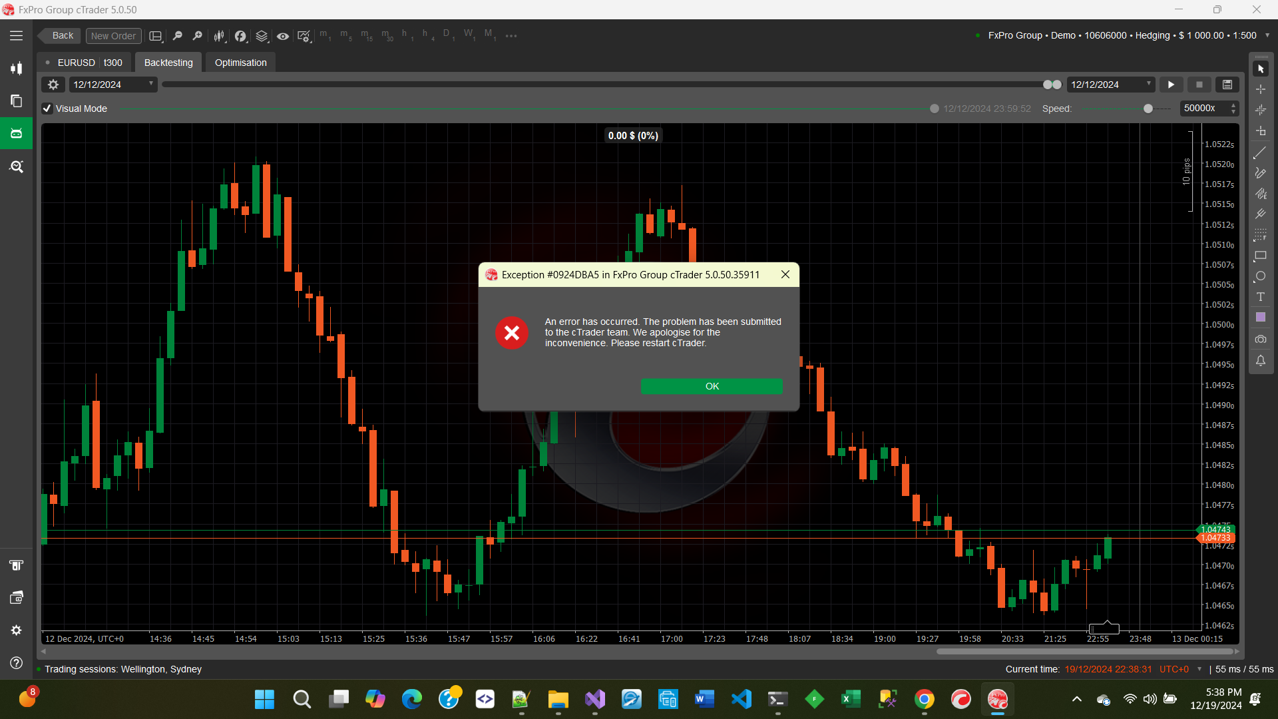The image size is (1278, 719).
Task: Open the backtest start date dropdown
Action: coord(113,85)
